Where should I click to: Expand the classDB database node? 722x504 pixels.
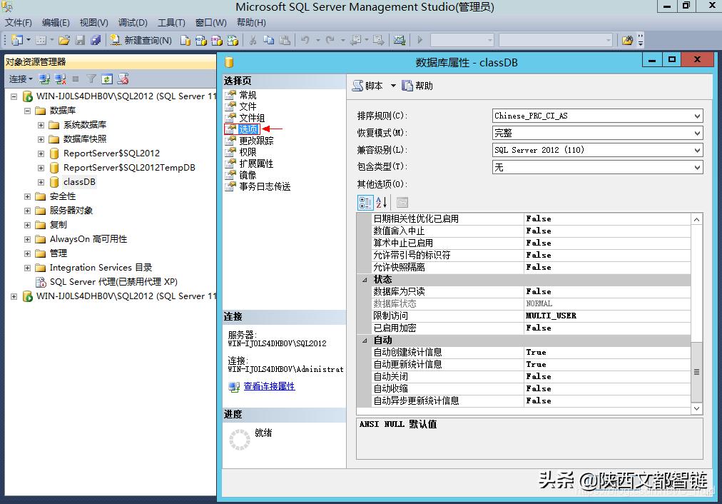pos(41,182)
